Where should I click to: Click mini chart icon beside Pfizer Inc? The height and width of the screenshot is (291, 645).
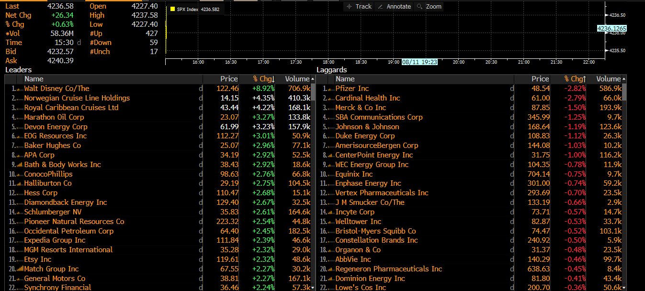(331, 89)
